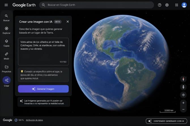Open Proyectos in the sidebar
190x126 pixels.
pyautogui.click(x=7, y=69)
